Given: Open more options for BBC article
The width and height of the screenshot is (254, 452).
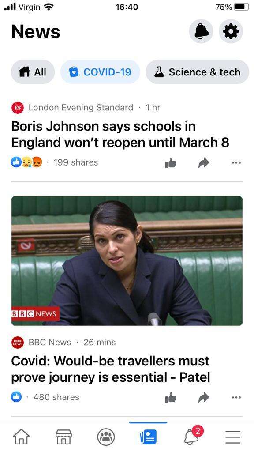Looking at the screenshot, I should click(236, 398).
